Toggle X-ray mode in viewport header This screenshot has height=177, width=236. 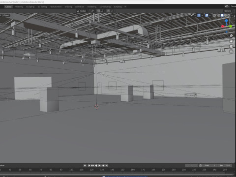214,15
